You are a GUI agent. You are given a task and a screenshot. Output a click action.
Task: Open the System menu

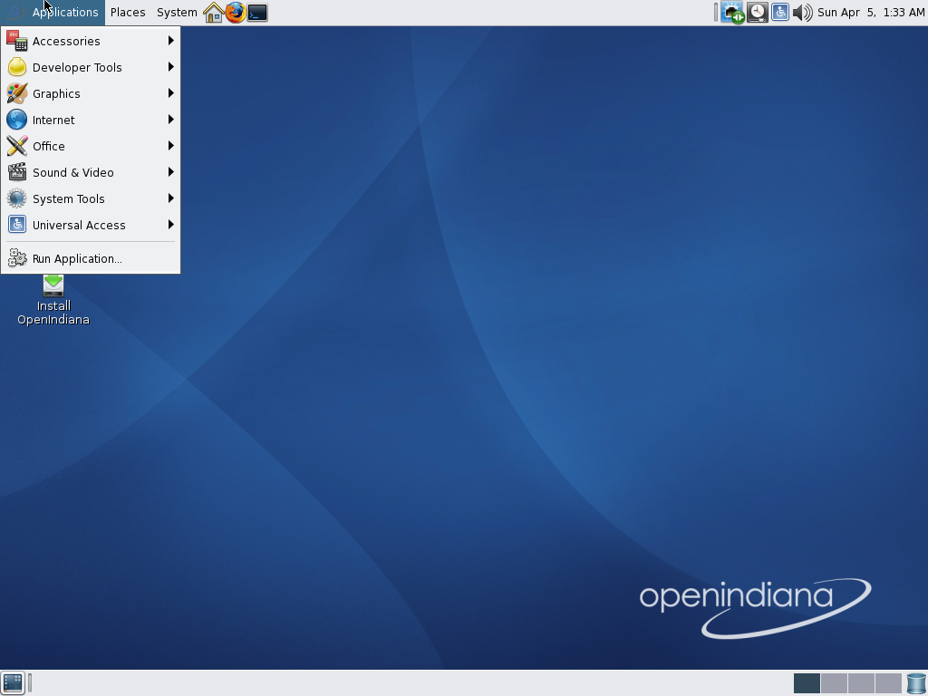pyautogui.click(x=176, y=12)
